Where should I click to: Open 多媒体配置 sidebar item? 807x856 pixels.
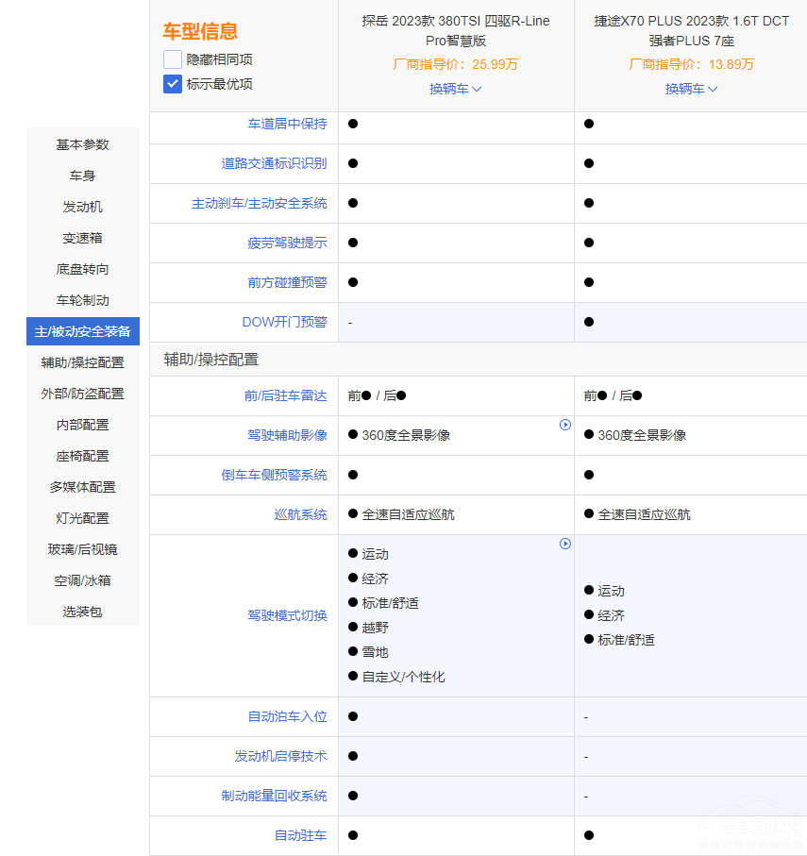tap(83, 487)
